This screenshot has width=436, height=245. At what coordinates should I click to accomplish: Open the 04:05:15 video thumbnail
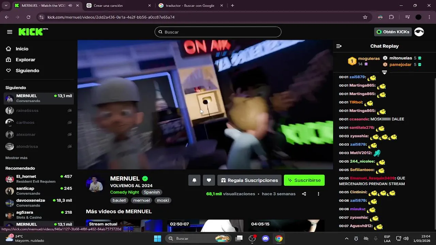point(286,226)
